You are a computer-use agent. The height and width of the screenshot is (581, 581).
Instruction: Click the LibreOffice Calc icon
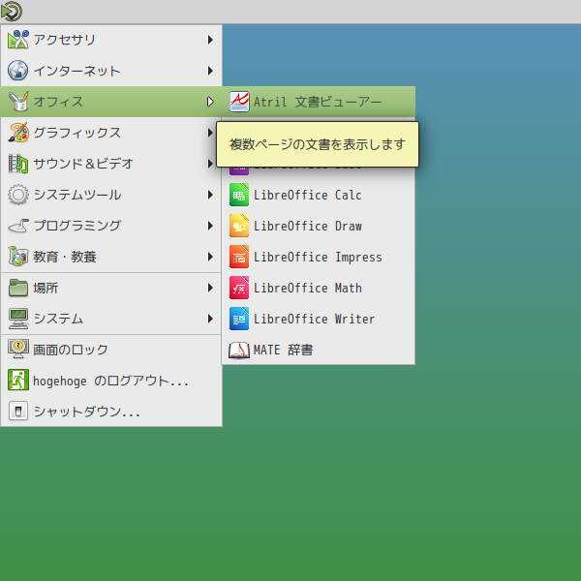[239, 195]
